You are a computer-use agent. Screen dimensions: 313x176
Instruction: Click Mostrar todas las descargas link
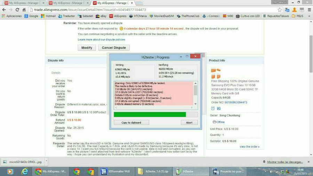click(x=285, y=162)
